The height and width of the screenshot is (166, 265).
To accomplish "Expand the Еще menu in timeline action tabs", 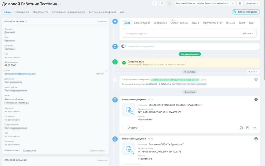I will (252, 23).
